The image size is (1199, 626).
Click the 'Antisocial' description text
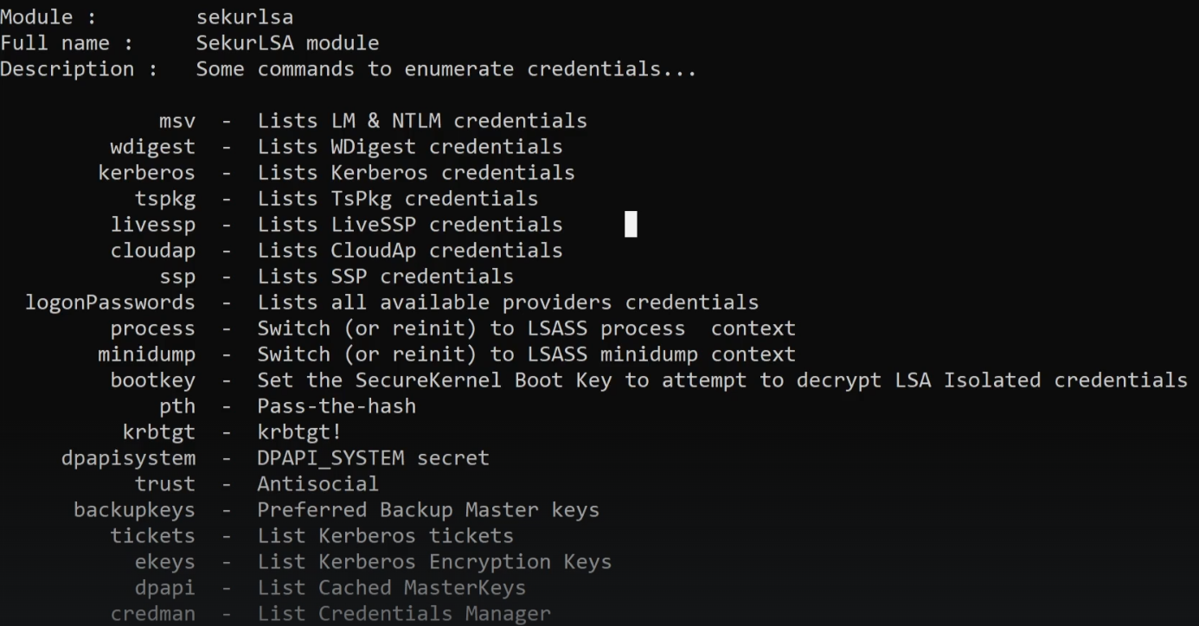[317, 483]
